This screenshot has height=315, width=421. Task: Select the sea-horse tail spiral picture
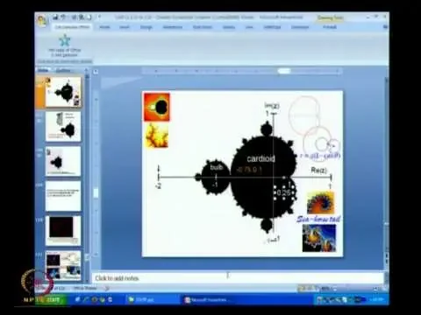pyautogui.click(x=320, y=202)
